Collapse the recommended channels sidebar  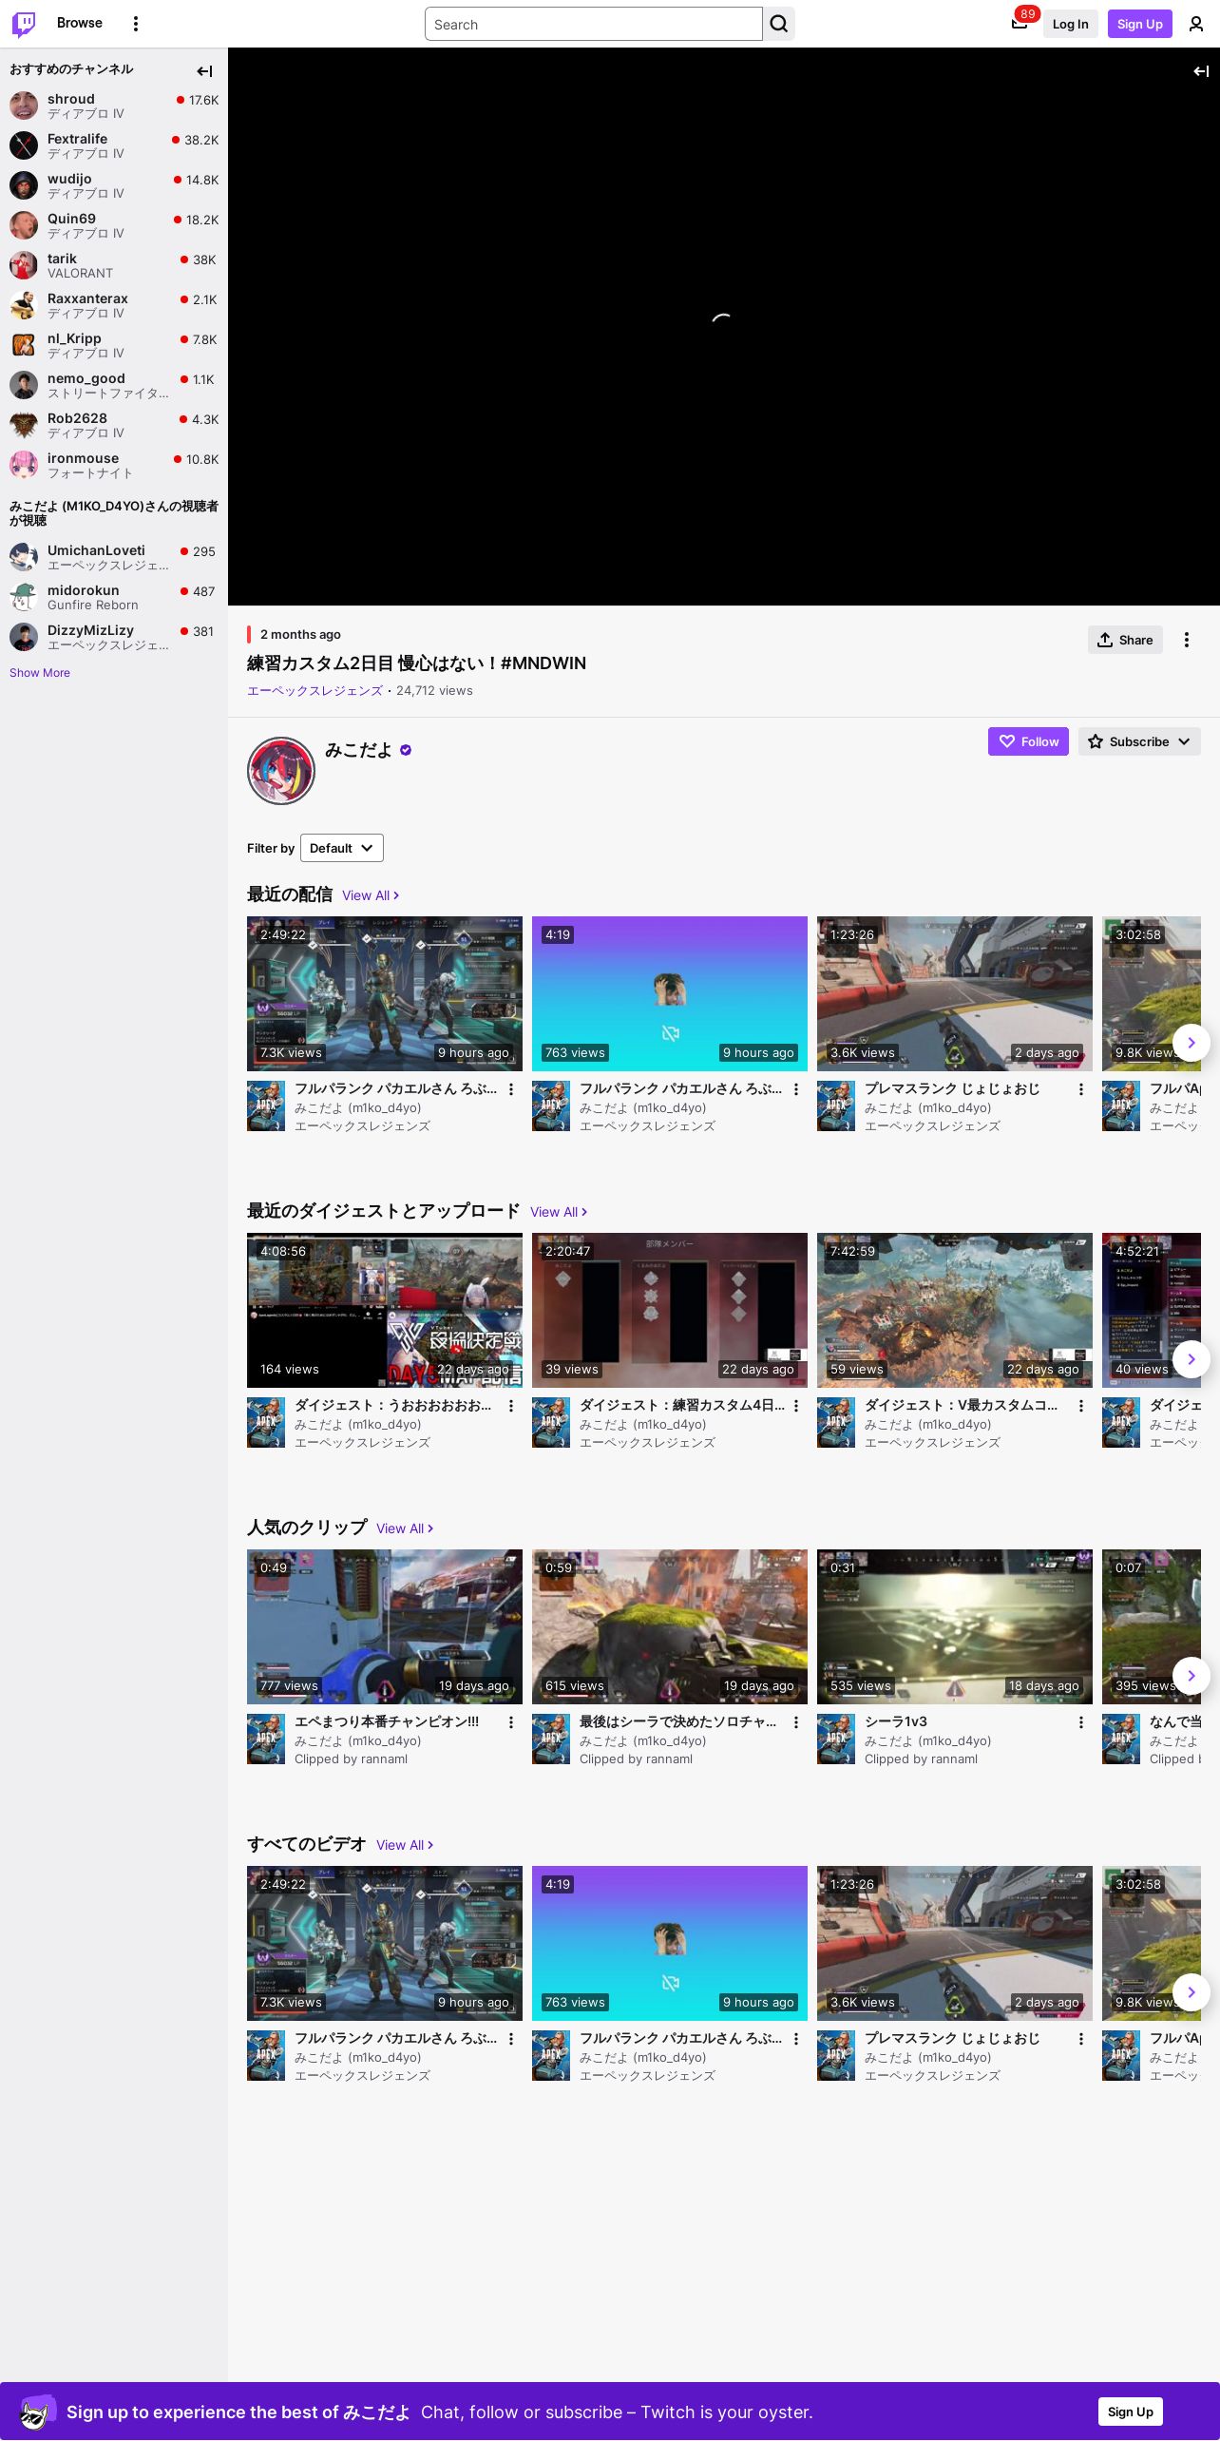(204, 71)
